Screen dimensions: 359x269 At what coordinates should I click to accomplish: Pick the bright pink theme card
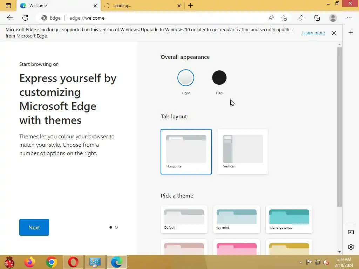[237, 248]
